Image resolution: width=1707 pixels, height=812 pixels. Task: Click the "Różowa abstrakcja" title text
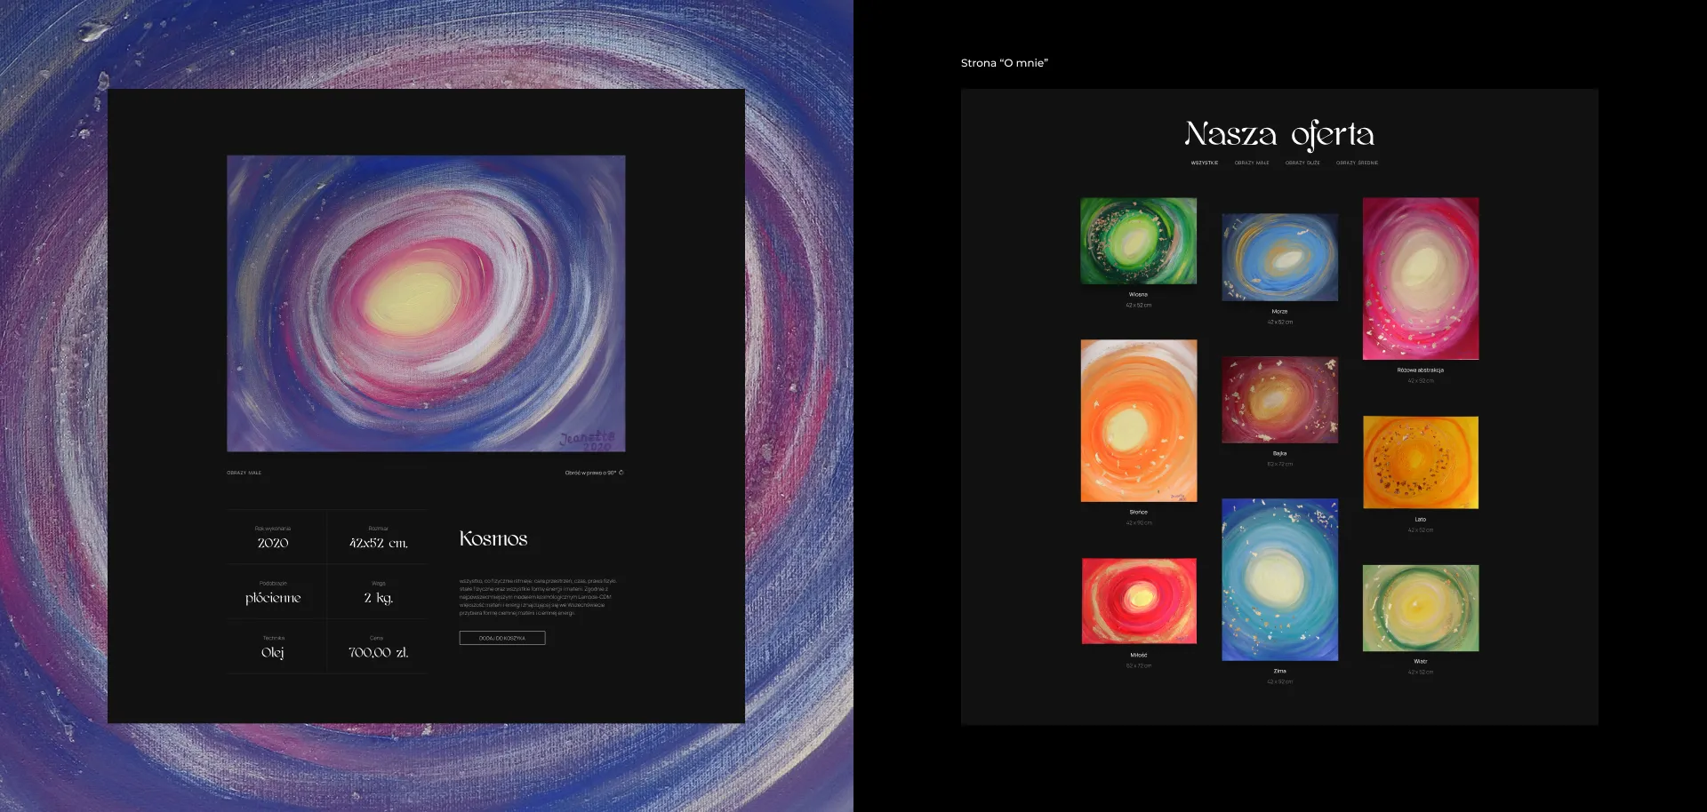coord(1420,370)
